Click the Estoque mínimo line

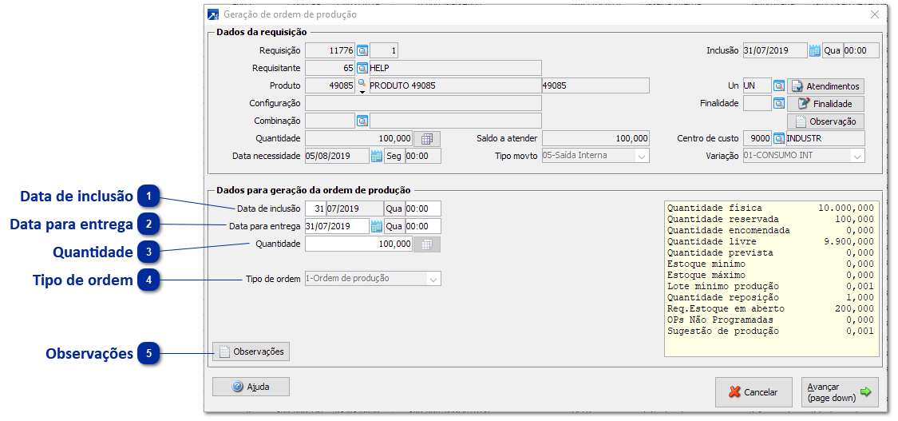tap(771, 264)
